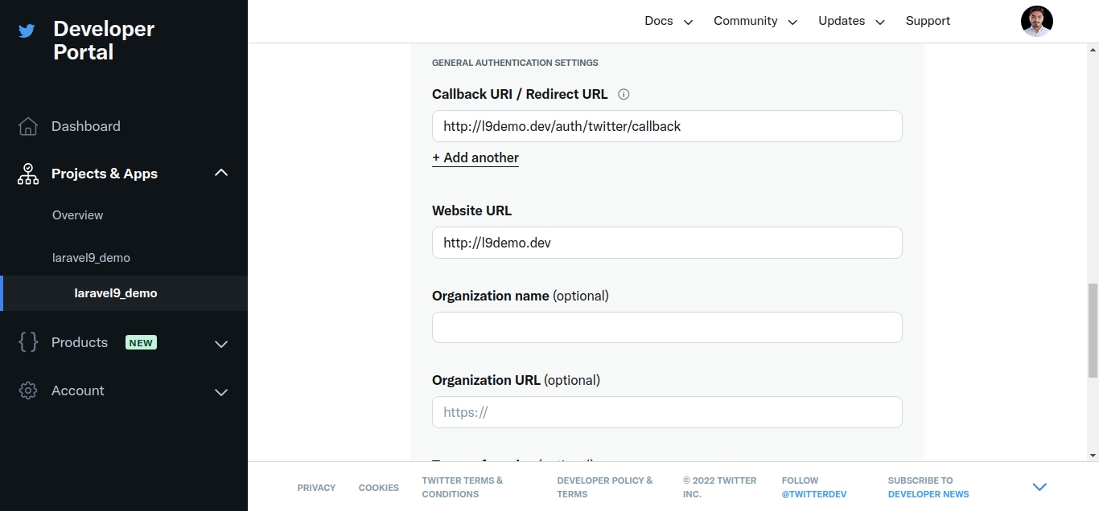The height and width of the screenshot is (511, 1099).
Task: Open the Docs dropdown menu
Action: [668, 21]
